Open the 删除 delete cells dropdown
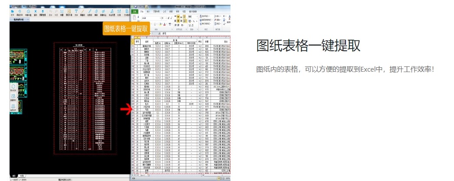Screen dimensions: 454x181 point(218,20)
